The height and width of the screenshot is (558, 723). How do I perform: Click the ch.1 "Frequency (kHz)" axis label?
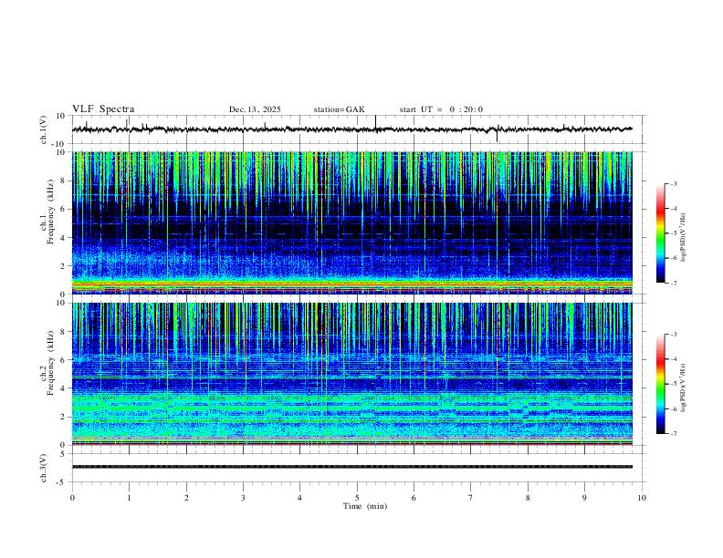click(51, 211)
